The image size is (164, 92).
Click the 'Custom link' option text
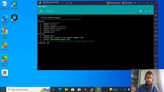(49, 32)
